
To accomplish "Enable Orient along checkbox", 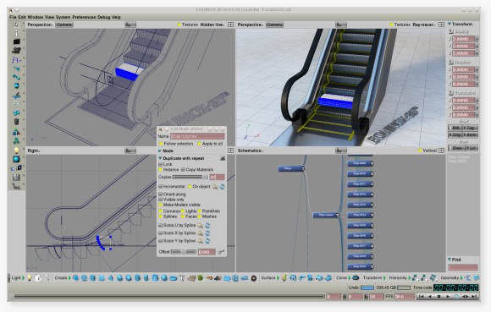I will (160, 194).
